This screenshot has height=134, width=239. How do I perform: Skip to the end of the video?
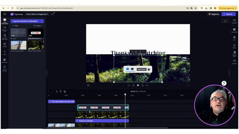(147, 85)
